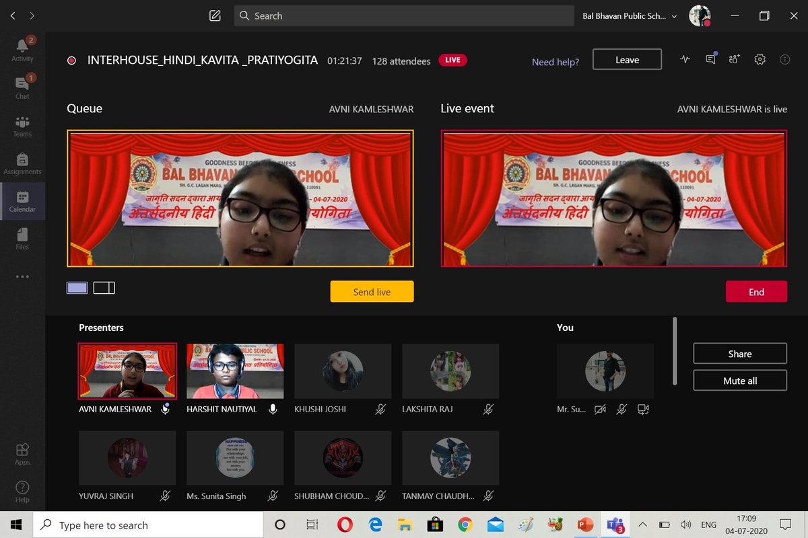Open the invite people icon
The width and height of the screenshot is (808, 538).
click(x=734, y=59)
